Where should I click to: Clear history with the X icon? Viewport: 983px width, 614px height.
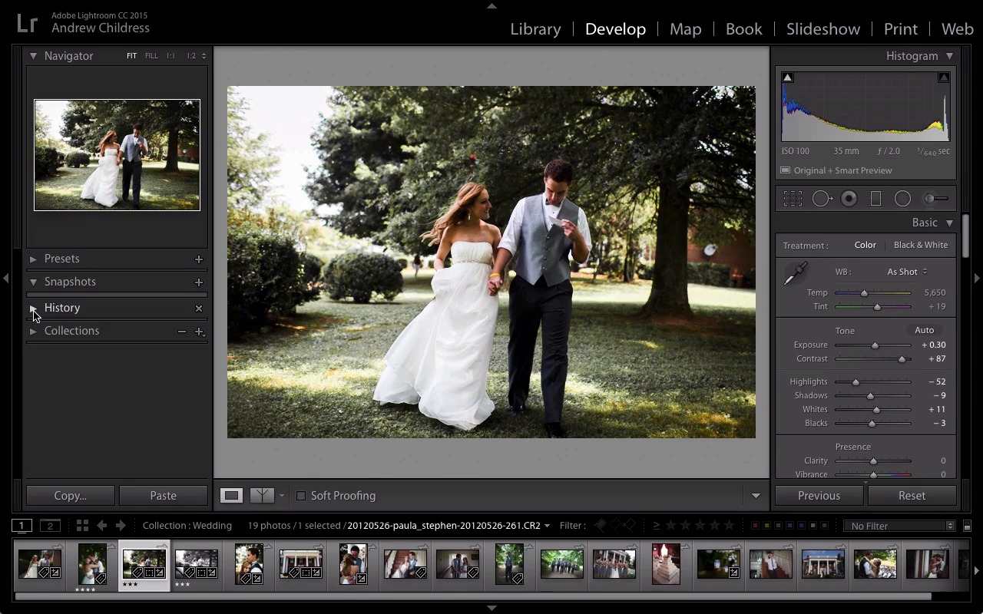[199, 309]
